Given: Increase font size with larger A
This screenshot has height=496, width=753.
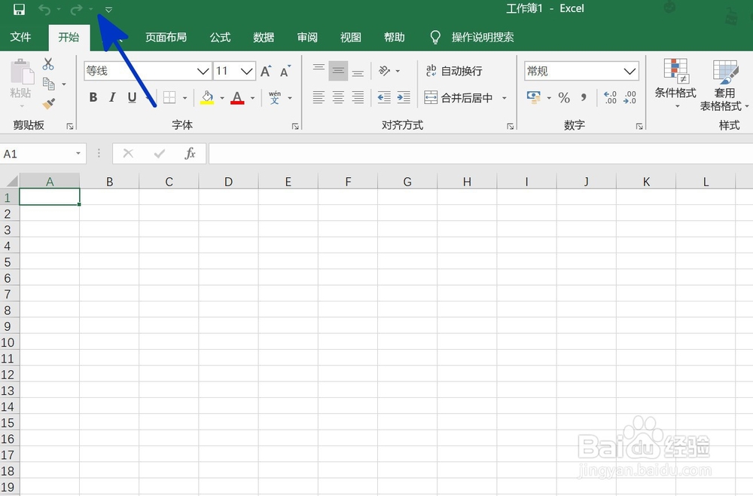Looking at the screenshot, I should pyautogui.click(x=266, y=71).
